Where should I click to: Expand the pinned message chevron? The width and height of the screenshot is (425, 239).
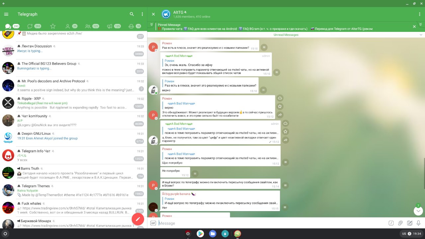[151, 25]
